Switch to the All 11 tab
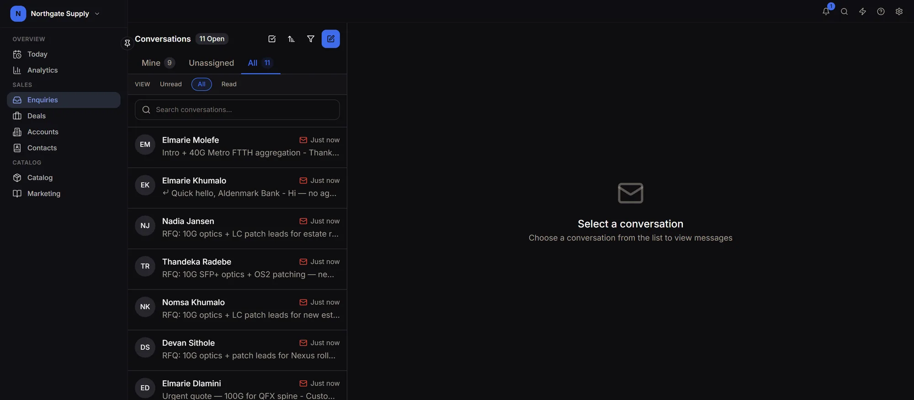914x400 pixels. click(260, 63)
